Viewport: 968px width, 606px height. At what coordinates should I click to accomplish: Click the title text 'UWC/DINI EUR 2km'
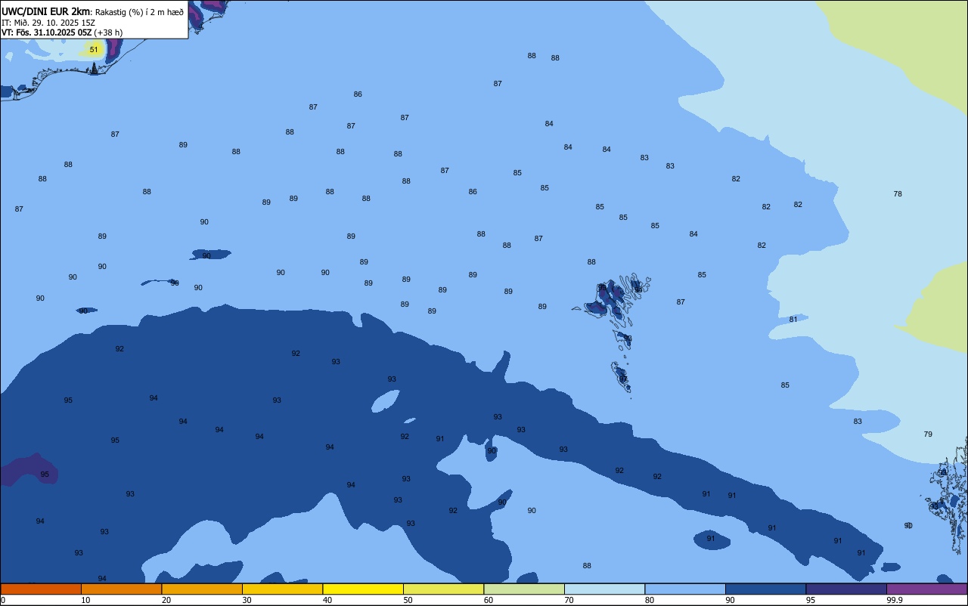(x=45, y=11)
